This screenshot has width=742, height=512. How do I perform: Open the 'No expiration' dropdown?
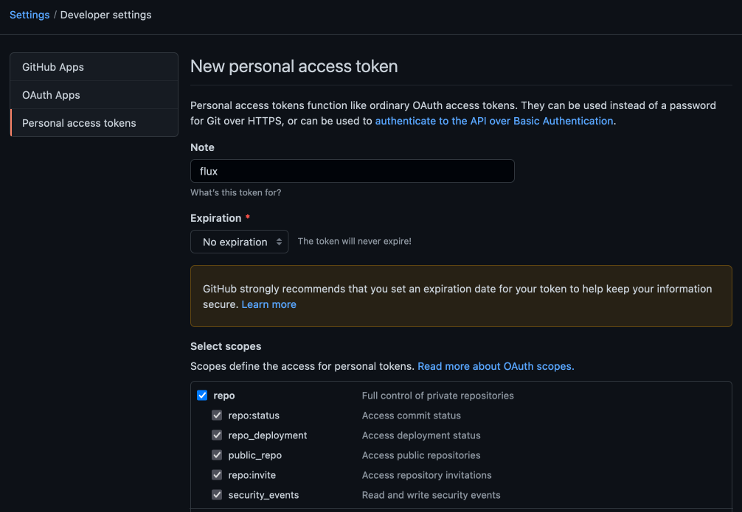click(x=239, y=242)
